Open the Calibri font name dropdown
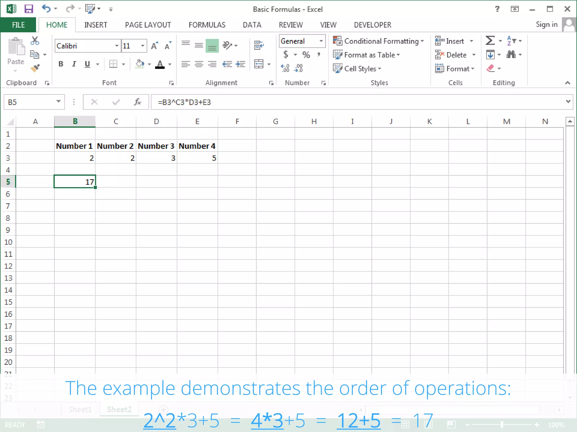The height and width of the screenshot is (432, 577). click(117, 46)
